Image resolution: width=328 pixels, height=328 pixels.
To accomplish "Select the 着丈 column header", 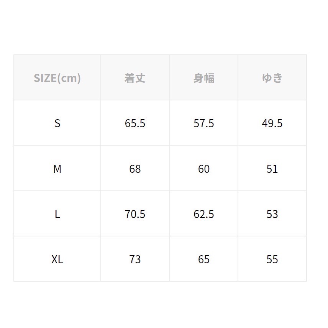I will coord(135,78).
